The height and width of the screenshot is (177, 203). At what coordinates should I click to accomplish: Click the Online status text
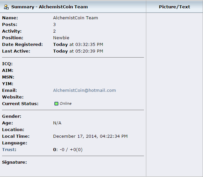point(65,103)
